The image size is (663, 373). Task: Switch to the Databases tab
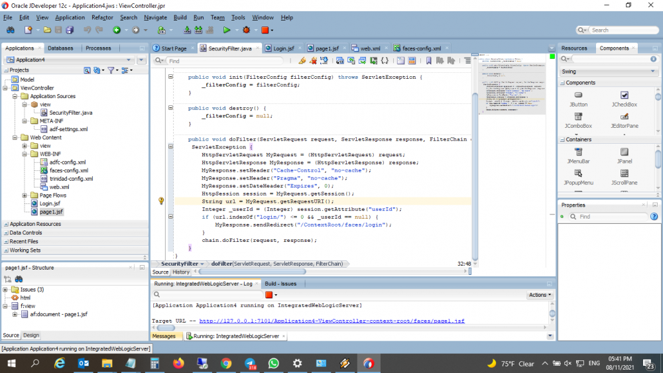60,48
